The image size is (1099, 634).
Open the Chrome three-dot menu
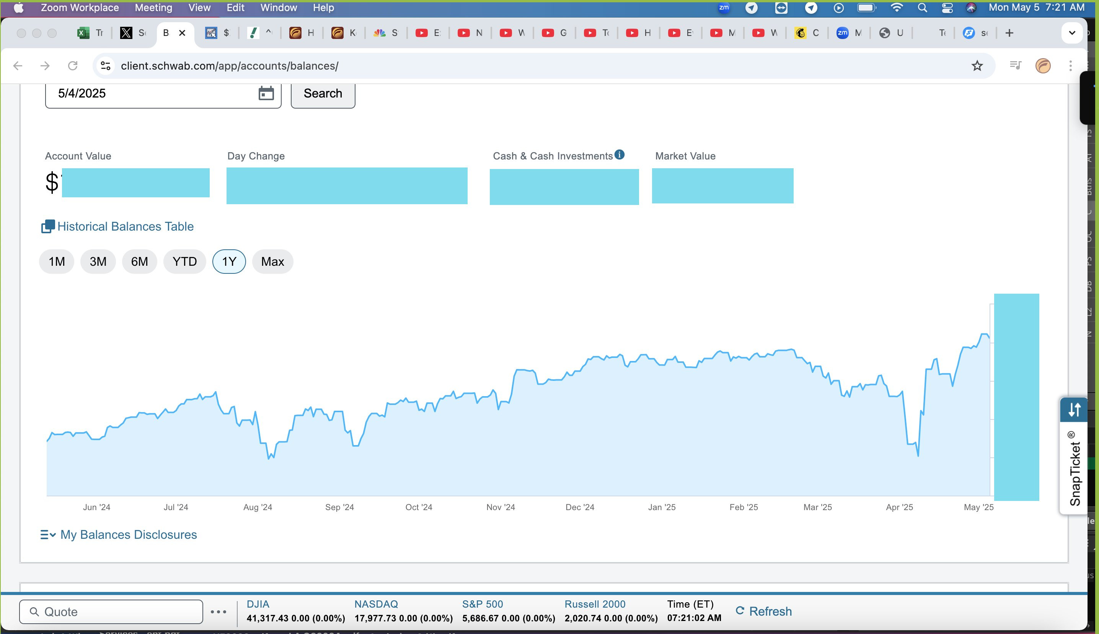[1070, 66]
